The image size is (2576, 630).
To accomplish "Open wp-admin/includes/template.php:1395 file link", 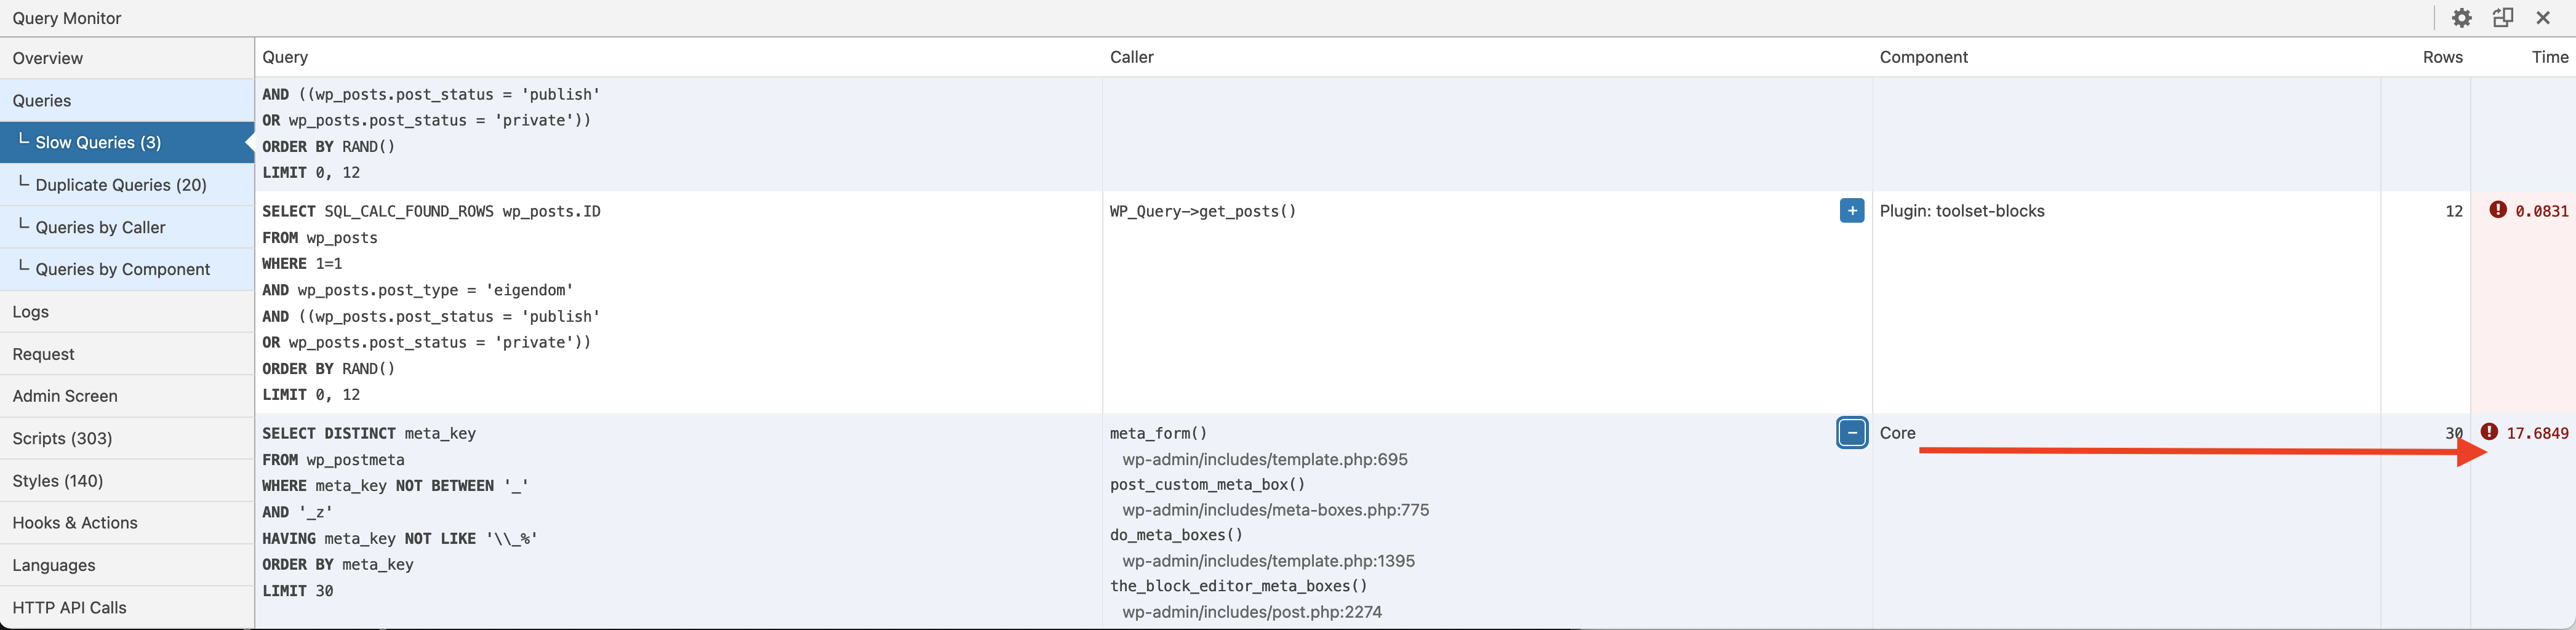I will 1268,561.
